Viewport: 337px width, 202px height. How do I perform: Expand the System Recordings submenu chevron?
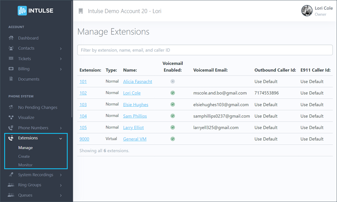61,175
